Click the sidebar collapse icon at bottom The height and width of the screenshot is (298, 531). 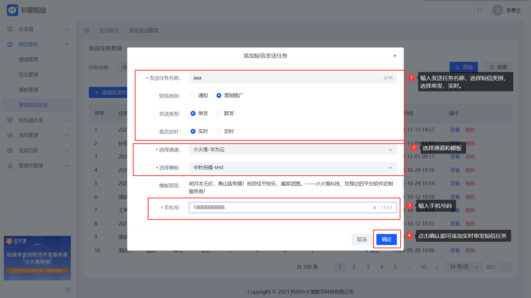(x=68, y=289)
